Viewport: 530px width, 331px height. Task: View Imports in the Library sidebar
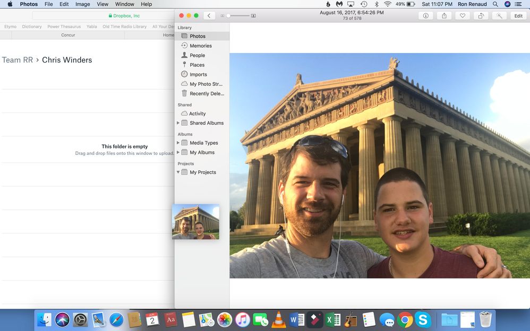[x=197, y=74]
